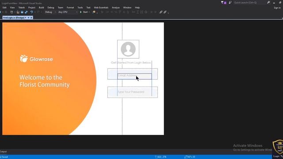The width and height of the screenshot is (283, 159).
Task: Select the Email Address text box
Action: (134, 76)
